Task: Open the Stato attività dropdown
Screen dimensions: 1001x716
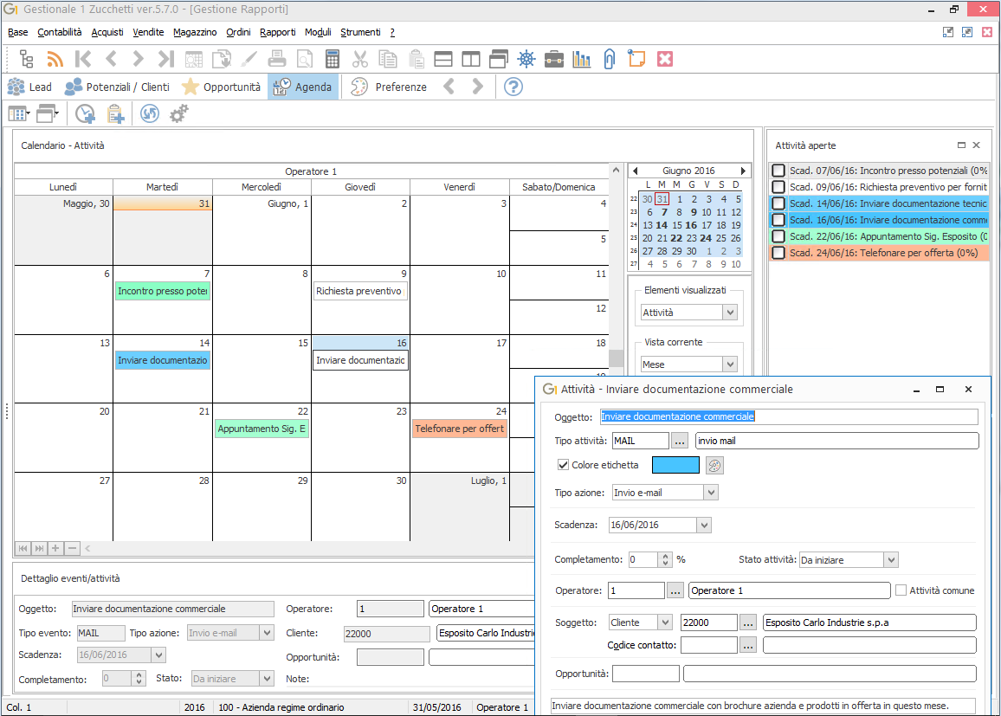Action: coord(891,559)
